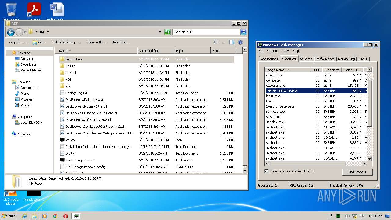The image size is (391, 220).
Task: Select SearchIndexer.exe process row
Action: pyautogui.click(x=316, y=106)
